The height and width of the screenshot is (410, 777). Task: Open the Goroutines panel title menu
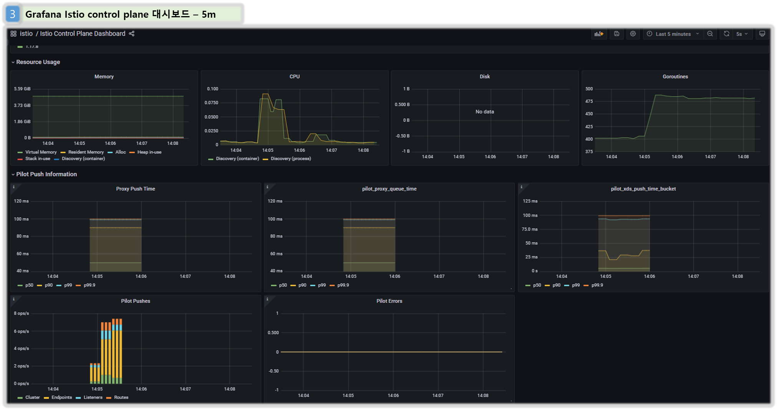tap(675, 76)
